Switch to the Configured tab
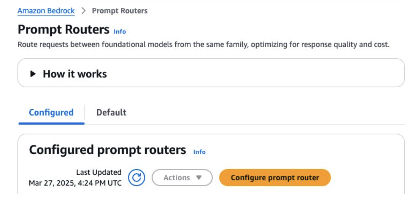Screen dimensions: 416x201 coord(51,113)
